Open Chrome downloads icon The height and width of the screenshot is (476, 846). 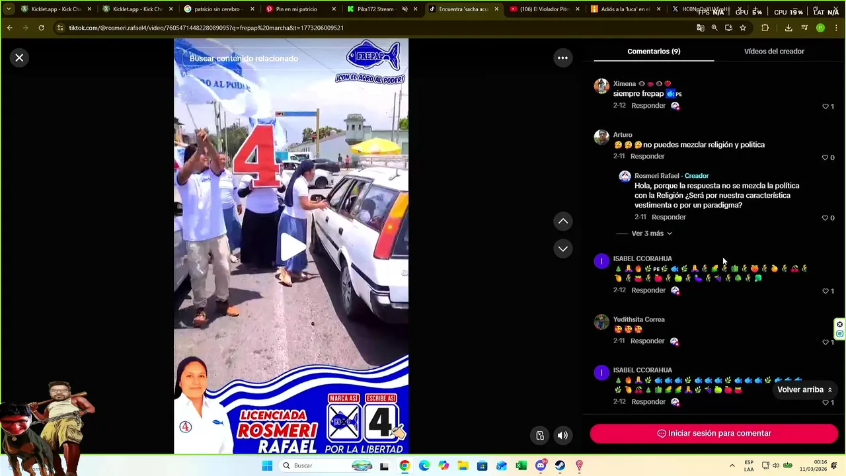coord(788,28)
